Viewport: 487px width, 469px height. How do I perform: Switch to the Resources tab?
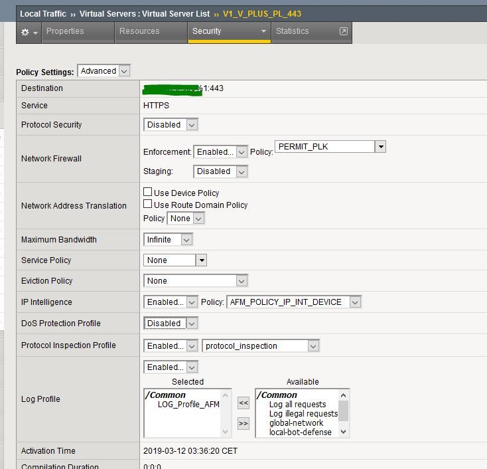[x=139, y=31]
